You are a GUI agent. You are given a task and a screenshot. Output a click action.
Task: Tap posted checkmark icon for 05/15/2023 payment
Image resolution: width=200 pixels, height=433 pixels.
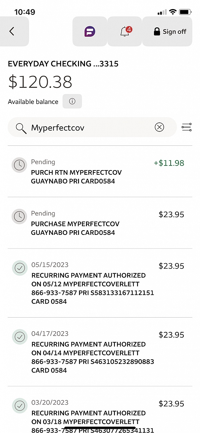click(x=20, y=268)
